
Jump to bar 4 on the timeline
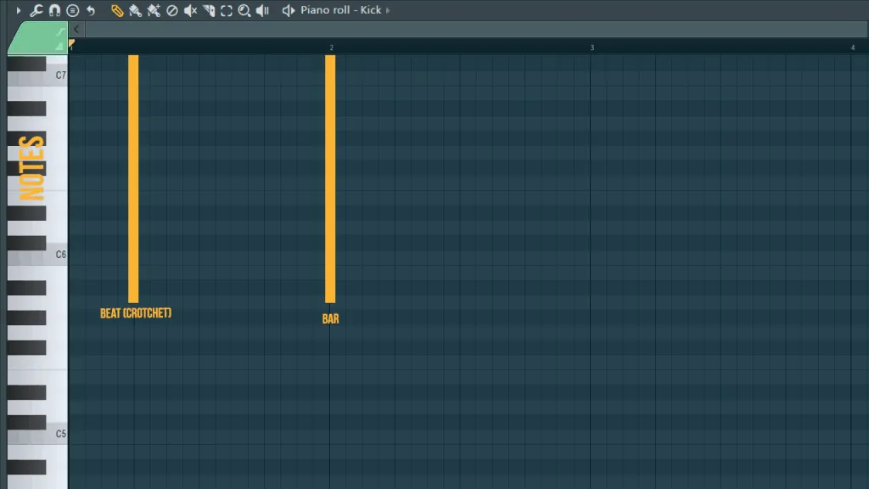(852, 48)
